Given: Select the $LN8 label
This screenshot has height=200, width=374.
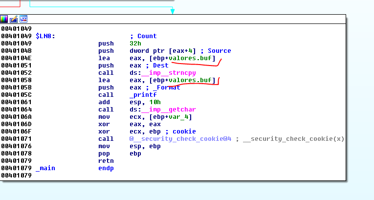Looking at the screenshot, I should click(45, 36).
